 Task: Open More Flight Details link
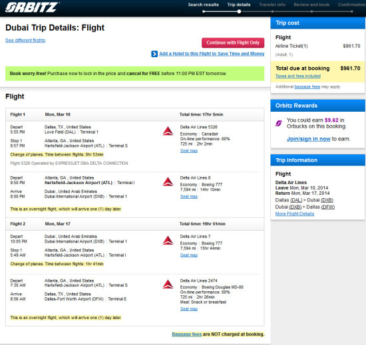point(295,214)
